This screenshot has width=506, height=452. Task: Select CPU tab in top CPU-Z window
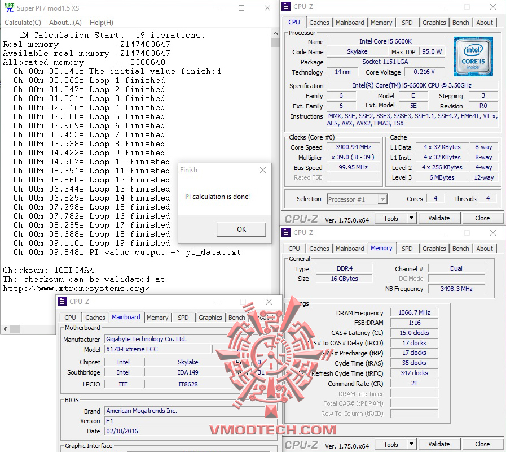click(294, 22)
